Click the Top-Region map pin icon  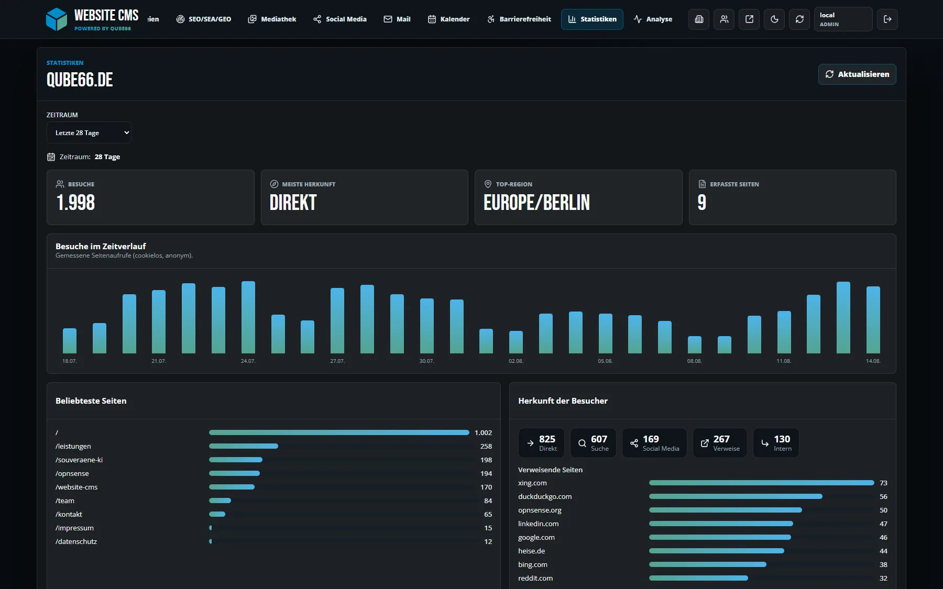click(488, 184)
